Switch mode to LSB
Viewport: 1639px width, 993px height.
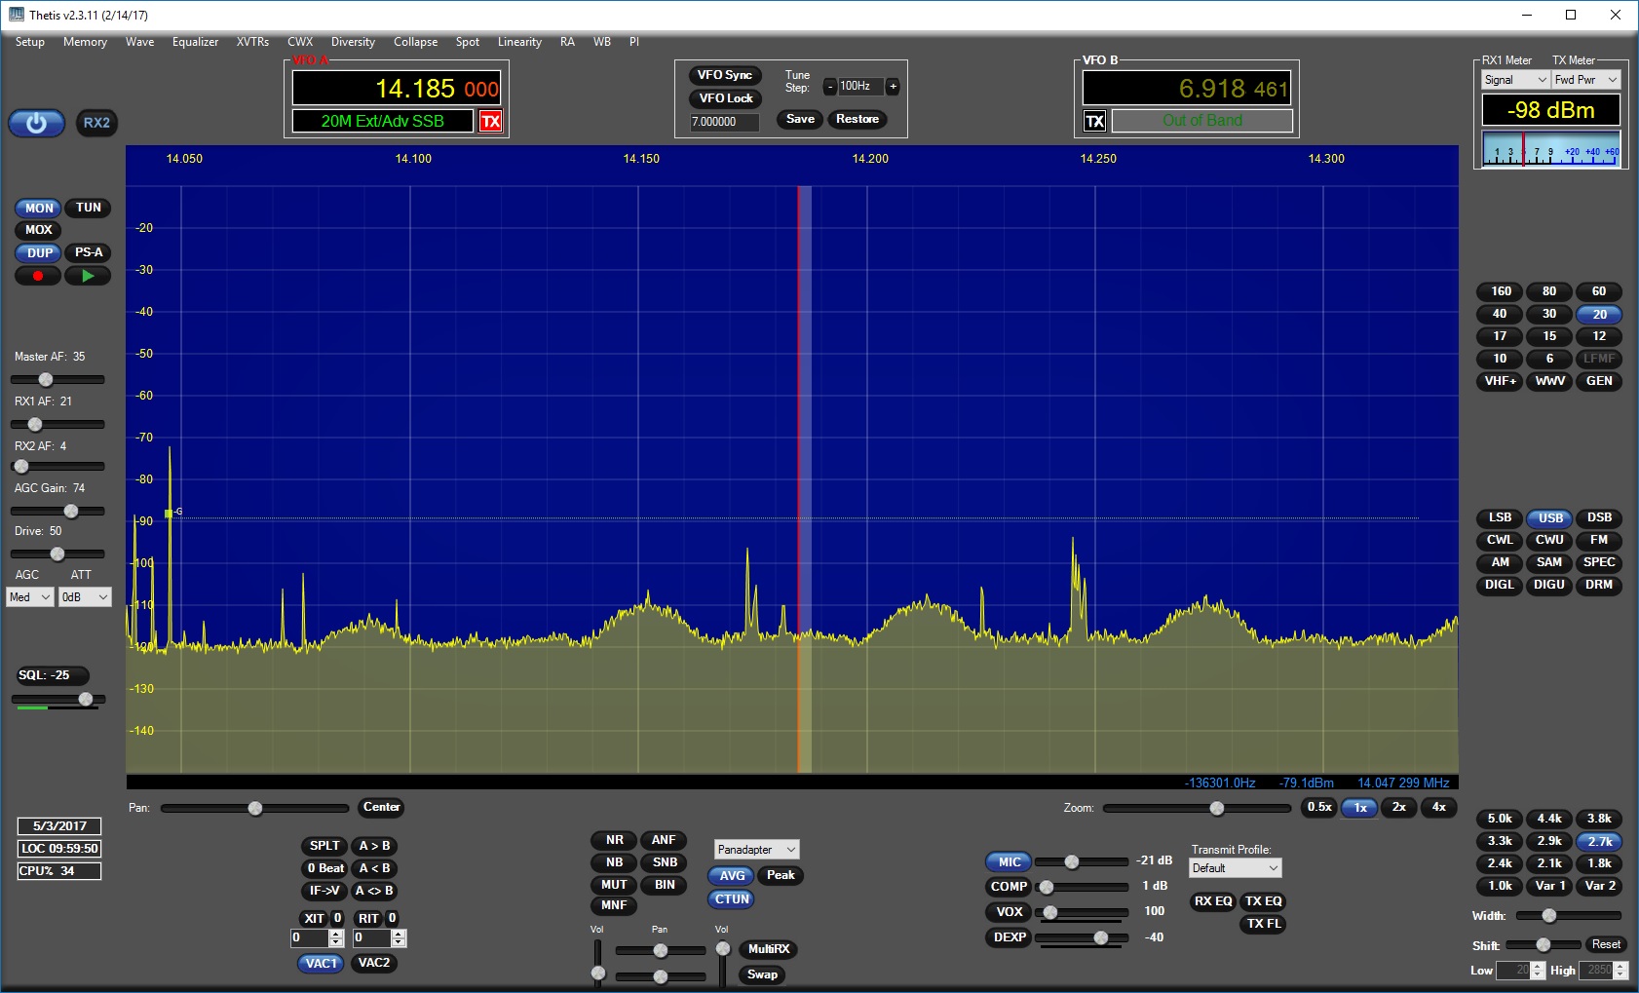click(x=1500, y=517)
